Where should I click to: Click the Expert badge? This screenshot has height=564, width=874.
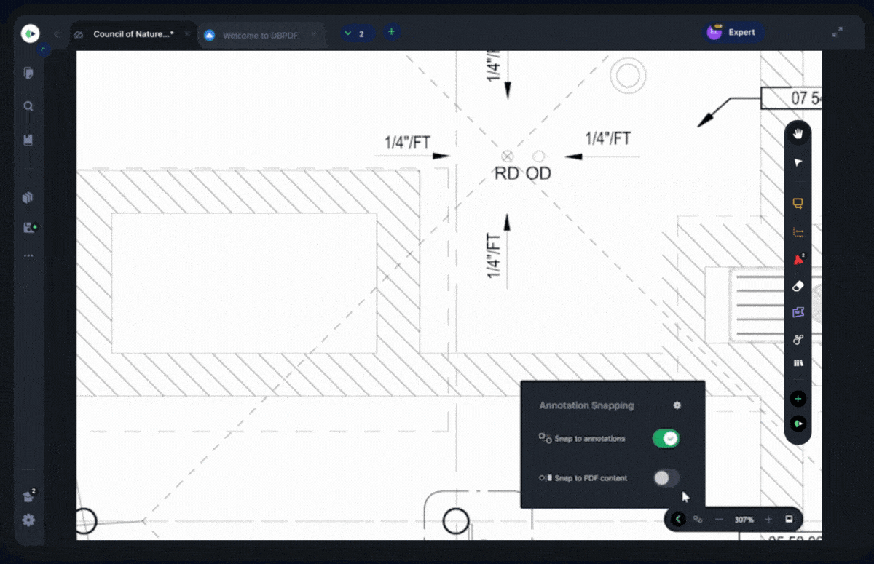[733, 32]
